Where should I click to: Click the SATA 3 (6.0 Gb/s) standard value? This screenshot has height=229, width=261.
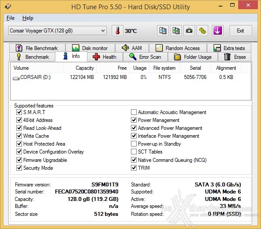coord(218,184)
